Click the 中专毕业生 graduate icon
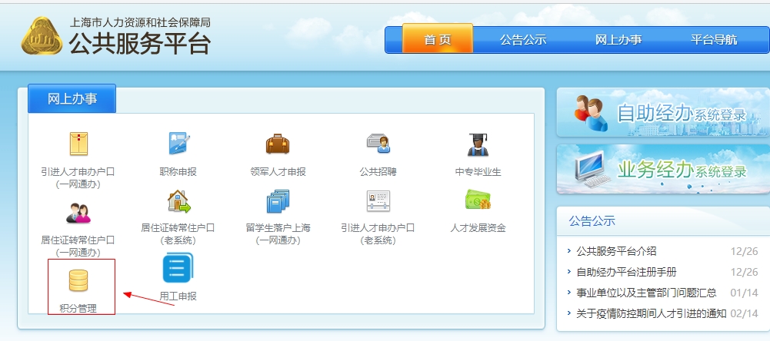 (x=478, y=144)
